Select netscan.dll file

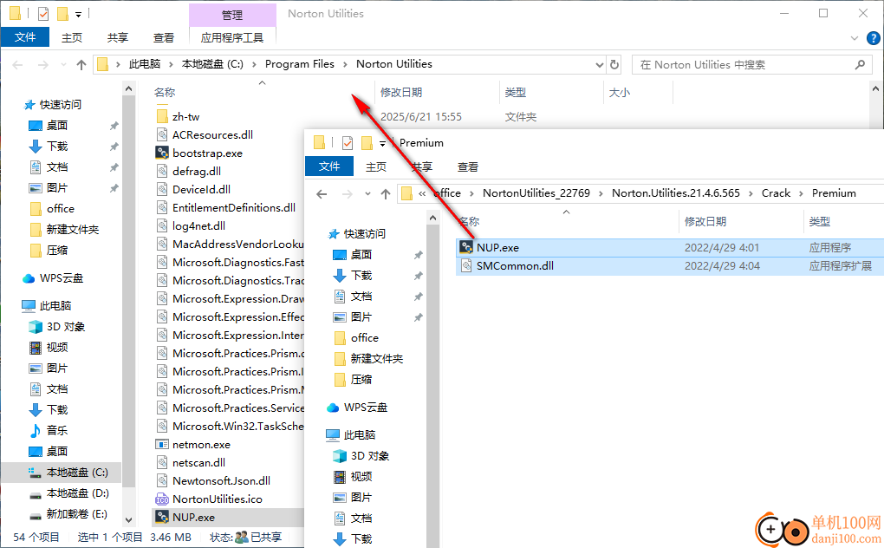coord(198,462)
